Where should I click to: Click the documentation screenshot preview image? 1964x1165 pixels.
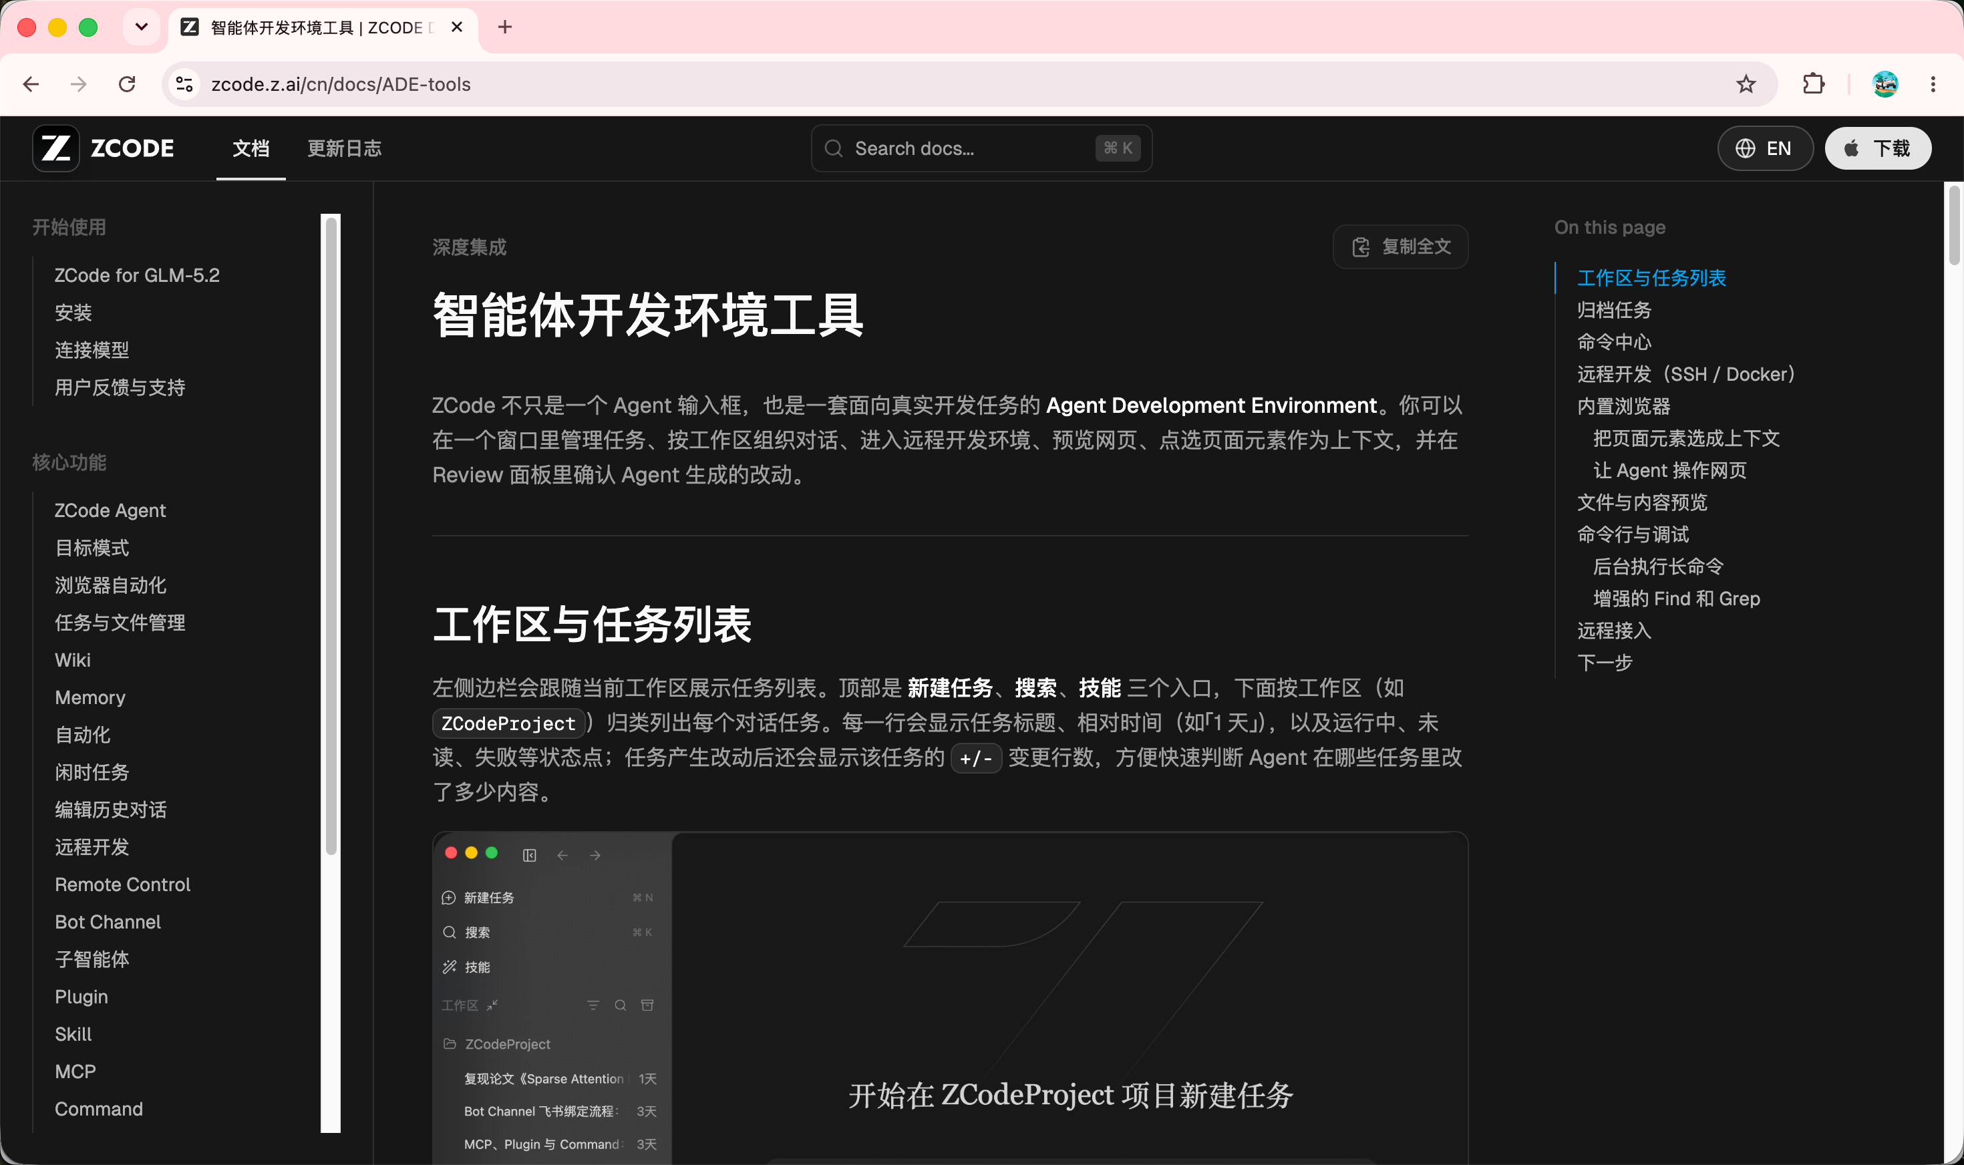tap(950, 998)
